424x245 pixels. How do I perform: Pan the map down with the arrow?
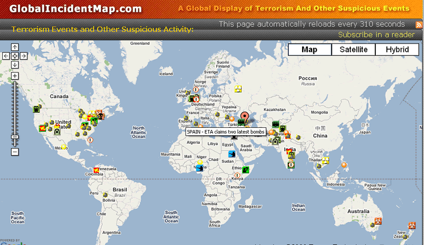pyautogui.click(x=15, y=65)
